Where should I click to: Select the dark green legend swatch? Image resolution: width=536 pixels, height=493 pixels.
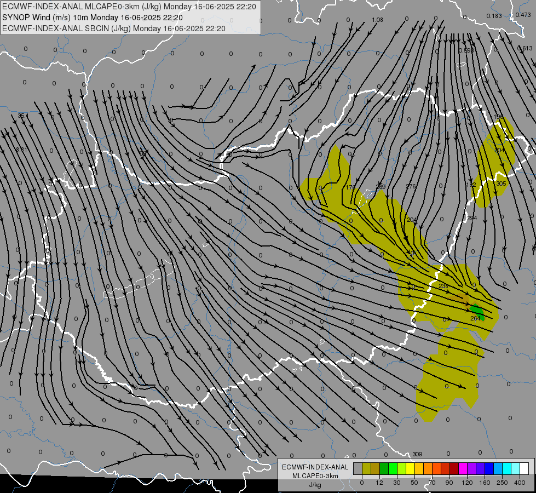pos(384,468)
